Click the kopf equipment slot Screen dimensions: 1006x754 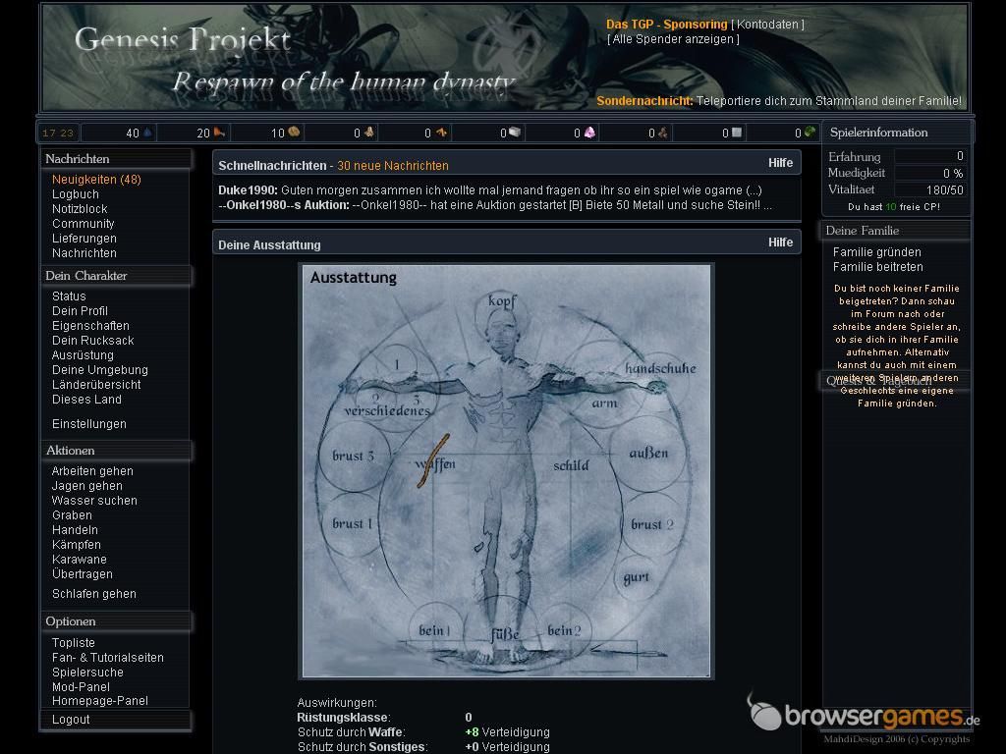pos(502,301)
